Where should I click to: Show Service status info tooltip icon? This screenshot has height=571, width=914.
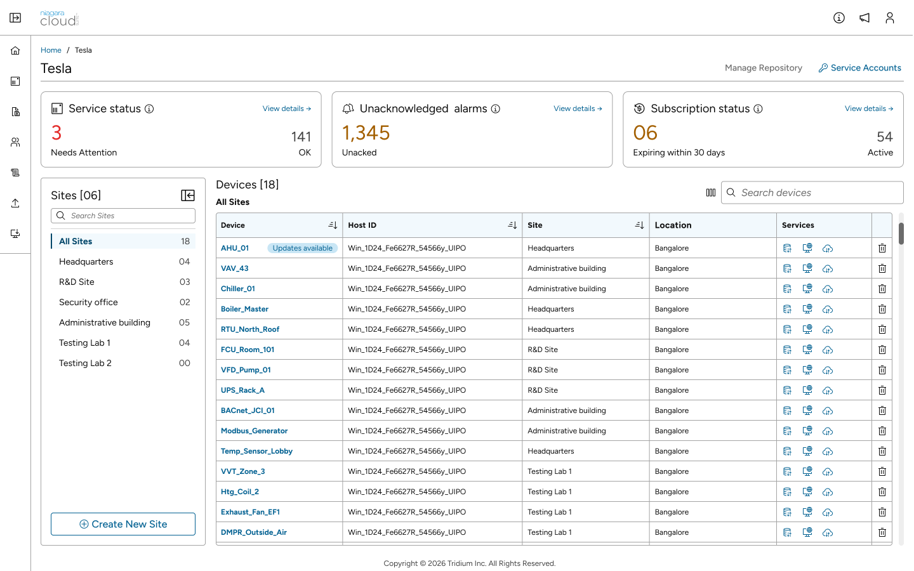[149, 108]
